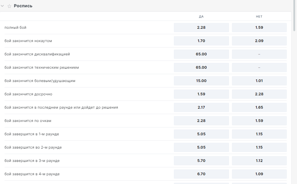Click the бой закончится болевым/удушающим label
This screenshot has width=297, height=184.
pyautogui.click(x=40, y=81)
